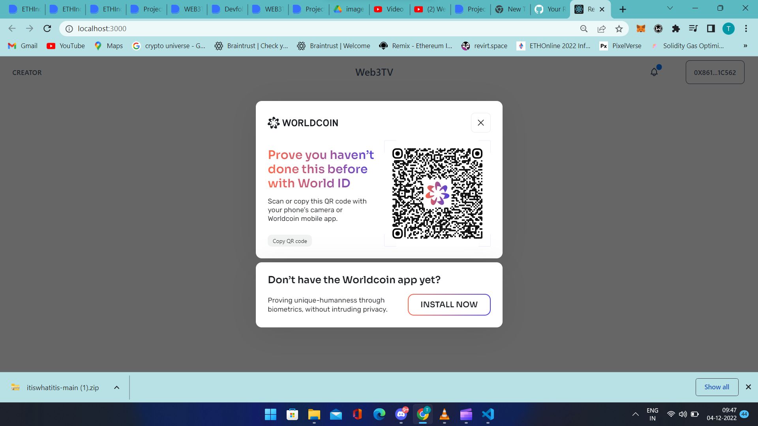
Task: Open the Mail app from the taskbar
Action: pyautogui.click(x=336, y=414)
